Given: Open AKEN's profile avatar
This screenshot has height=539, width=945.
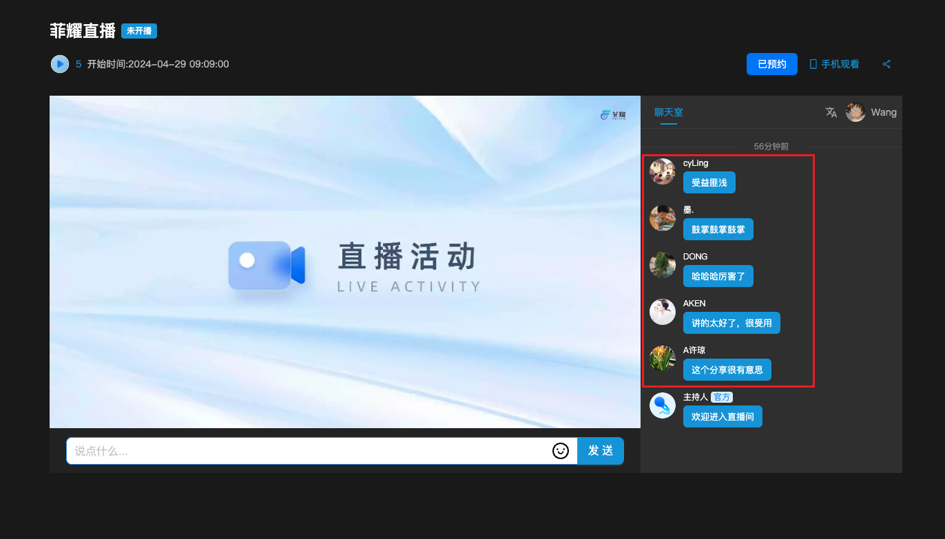Looking at the screenshot, I should click(x=663, y=312).
